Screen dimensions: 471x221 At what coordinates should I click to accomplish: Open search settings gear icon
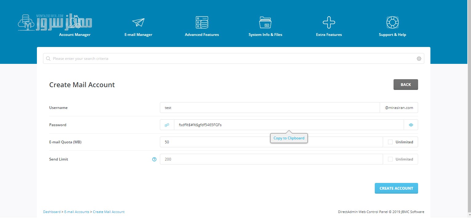point(419,59)
